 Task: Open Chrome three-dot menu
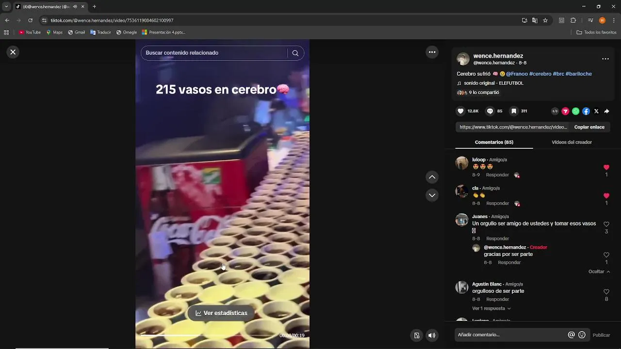[614, 20]
